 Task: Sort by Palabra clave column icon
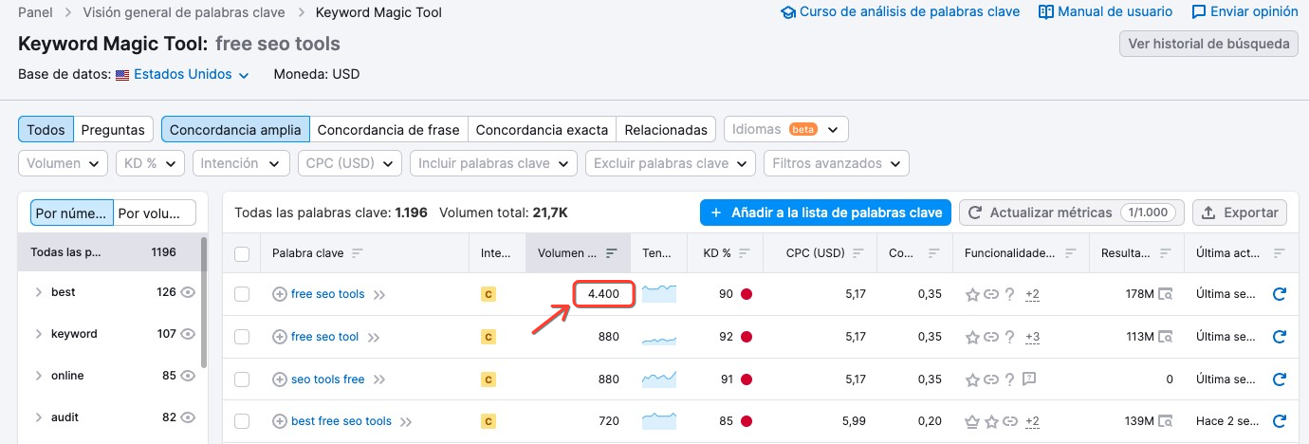357,253
